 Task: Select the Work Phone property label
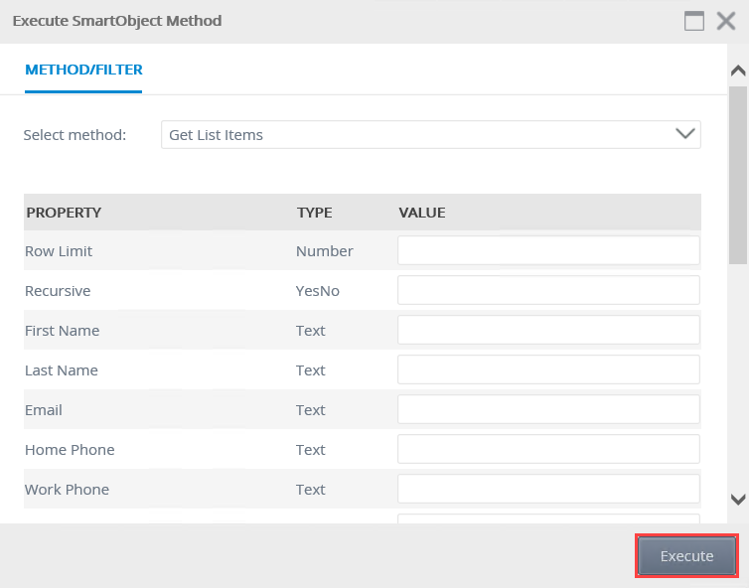point(67,489)
